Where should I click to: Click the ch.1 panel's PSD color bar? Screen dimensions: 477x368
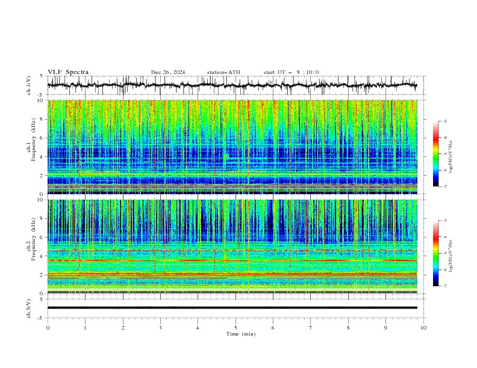coord(435,154)
